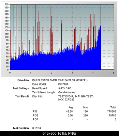Click the 'PIE' row label
119x136 pixels.
click(x=35, y=112)
